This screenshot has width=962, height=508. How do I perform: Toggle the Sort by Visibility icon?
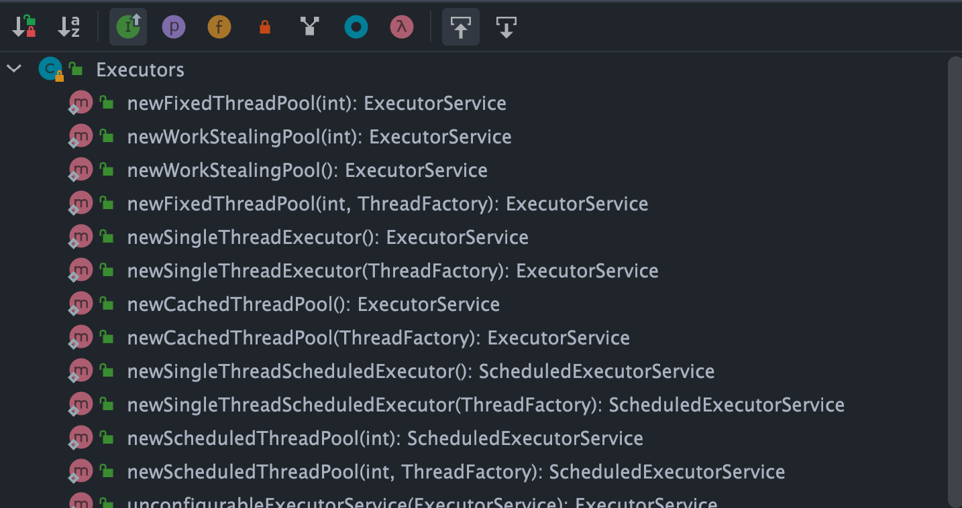[x=23, y=27]
